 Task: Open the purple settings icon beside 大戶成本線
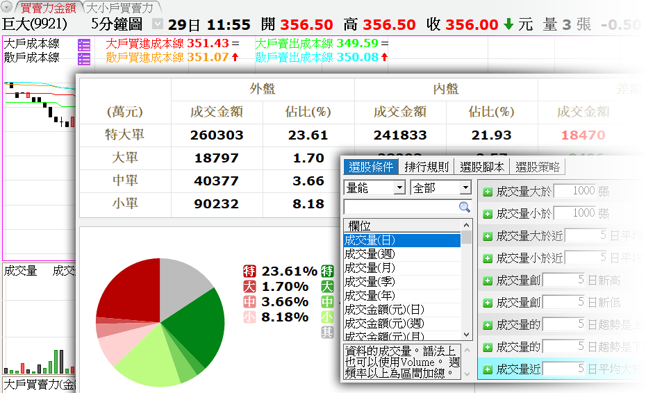click(84, 45)
